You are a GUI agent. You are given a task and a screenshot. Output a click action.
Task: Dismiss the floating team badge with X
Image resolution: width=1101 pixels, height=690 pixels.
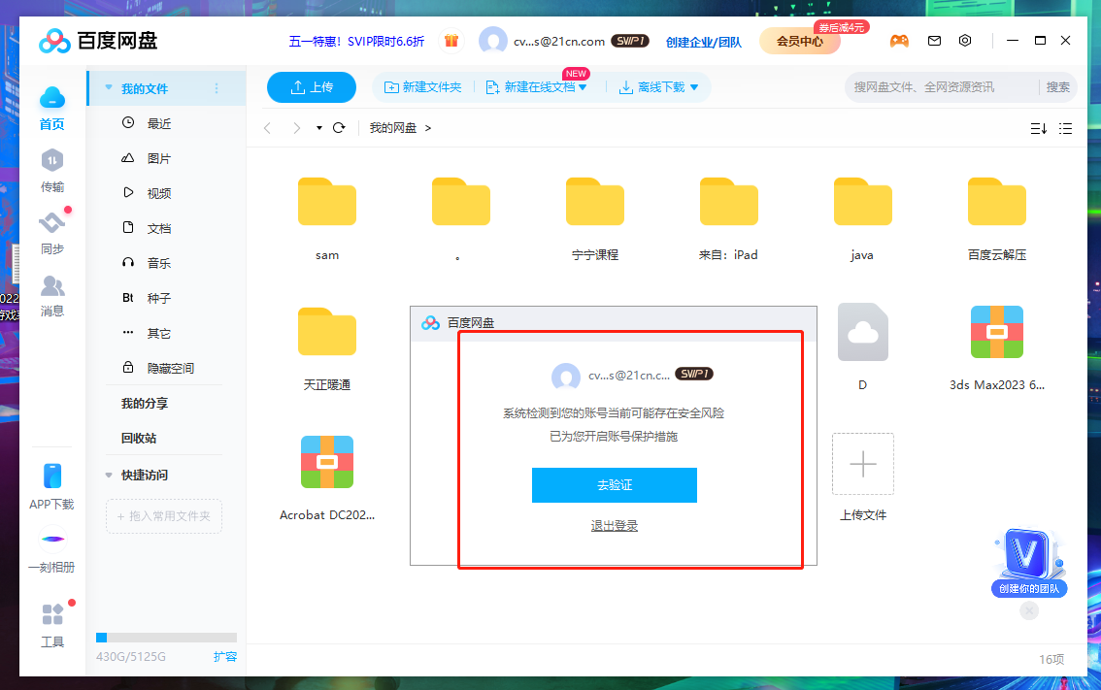point(1029,610)
